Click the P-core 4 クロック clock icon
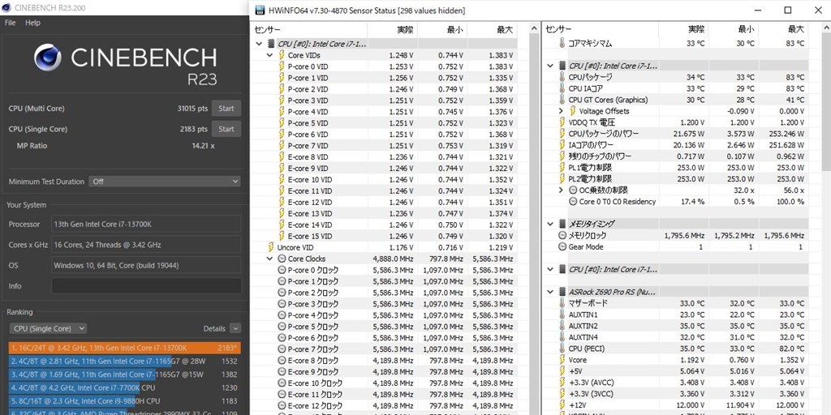 click(x=282, y=315)
